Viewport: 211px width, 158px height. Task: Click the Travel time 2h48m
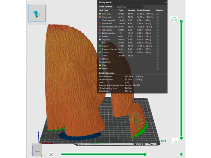pyautogui.click(x=121, y=56)
